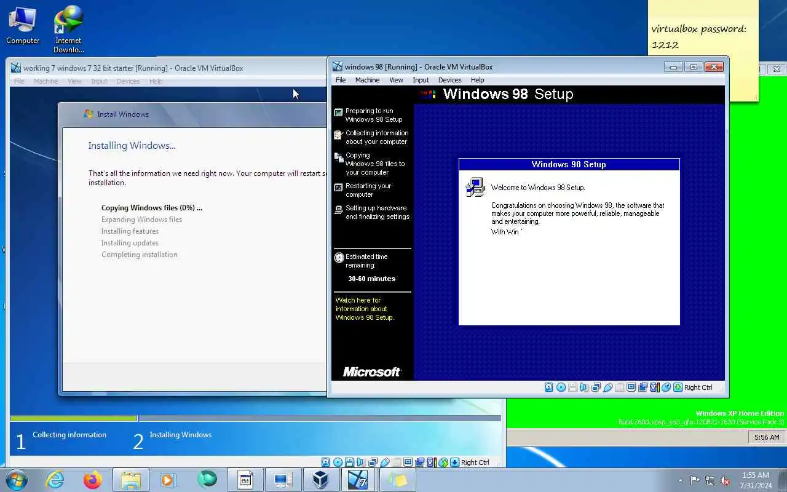Click Action Center flag tray icon

click(x=695, y=480)
